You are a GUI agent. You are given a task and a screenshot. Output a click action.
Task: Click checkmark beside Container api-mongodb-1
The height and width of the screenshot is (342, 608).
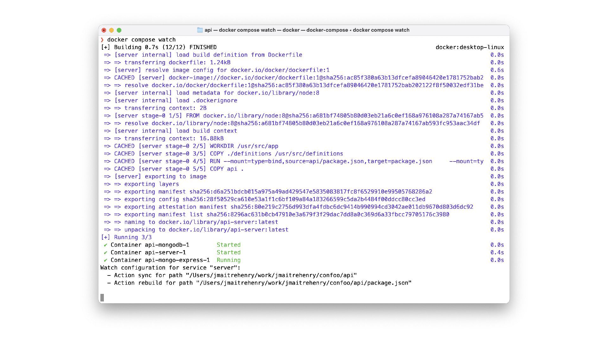tap(105, 245)
